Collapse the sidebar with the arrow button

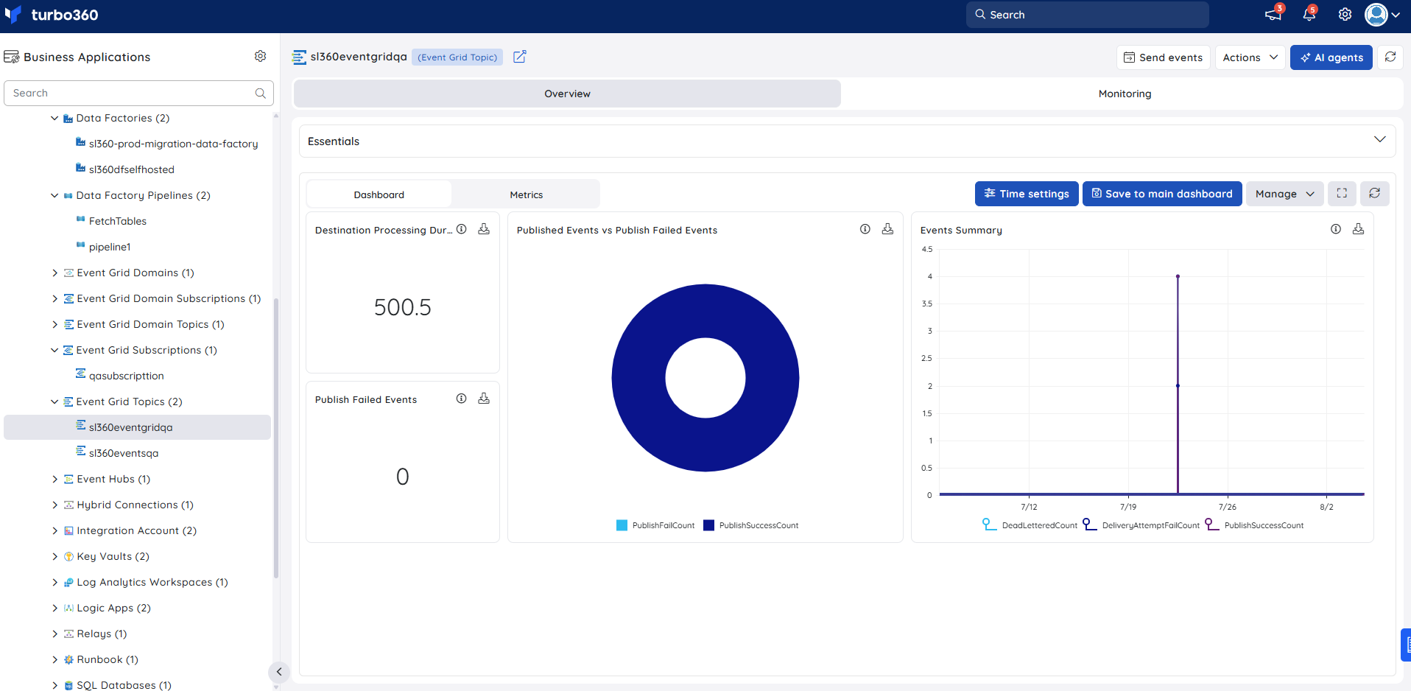(x=279, y=672)
